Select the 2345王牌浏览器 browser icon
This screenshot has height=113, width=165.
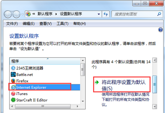coord(13,68)
